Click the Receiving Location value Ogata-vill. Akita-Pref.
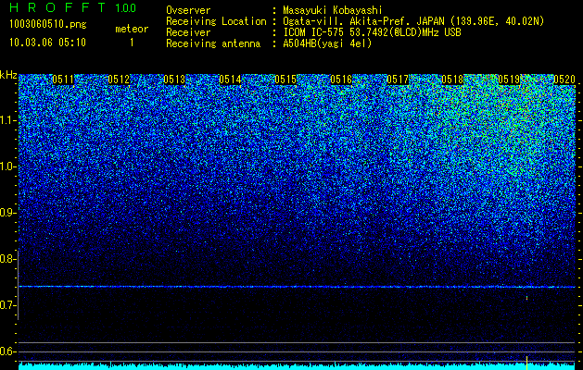 (x=413, y=21)
